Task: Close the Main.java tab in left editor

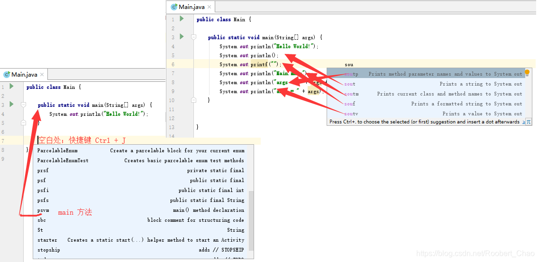Action: click(x=42, y=74)
